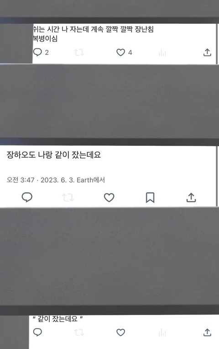Image resolution: width=219 pixels, height=349 pixels.
Task: Like the tweet showing 4 likes
Action: click(x=120, y=53)
